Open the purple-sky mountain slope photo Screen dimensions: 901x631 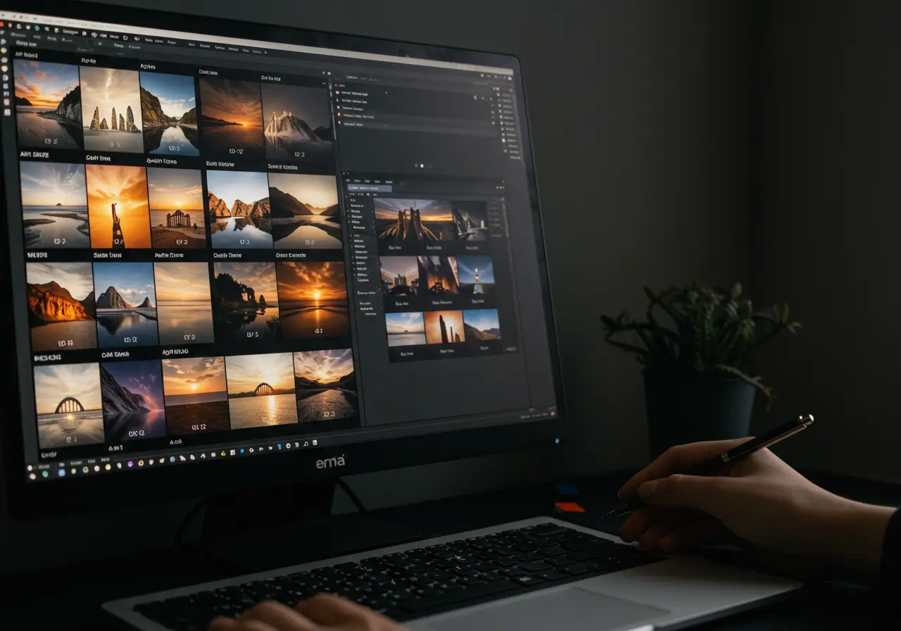point(133,400)
